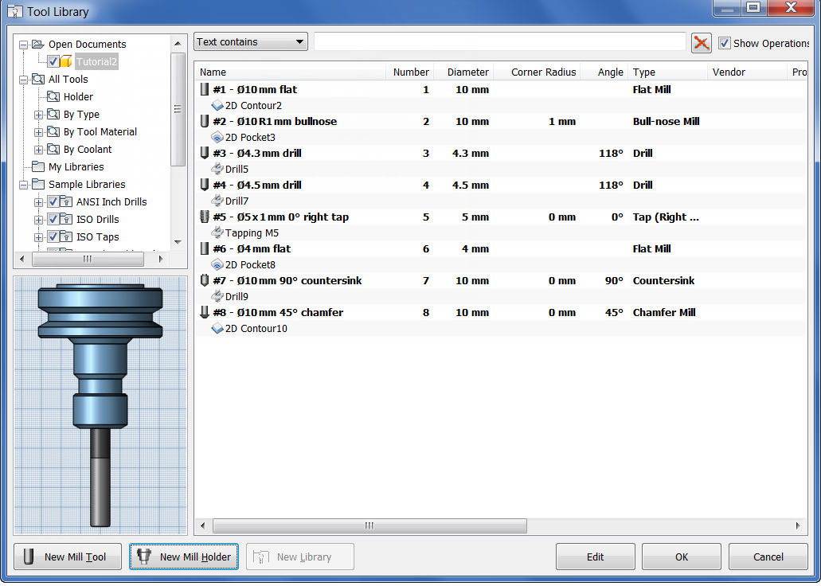Sort by the Diameter column header
Viewport: 821px width, 586px height.
click(x=464, y=72)
